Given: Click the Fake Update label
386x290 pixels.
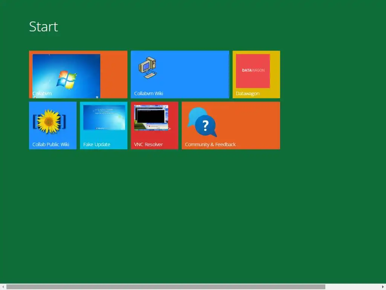Looking at the screenshot, I should pos(96,145).
